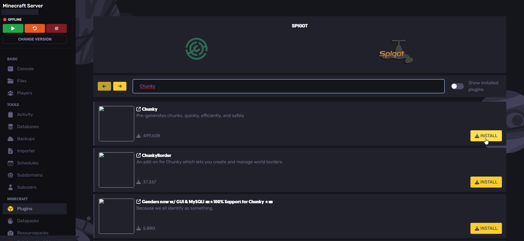Click the SPIGOT heading text

click(300, 26)
